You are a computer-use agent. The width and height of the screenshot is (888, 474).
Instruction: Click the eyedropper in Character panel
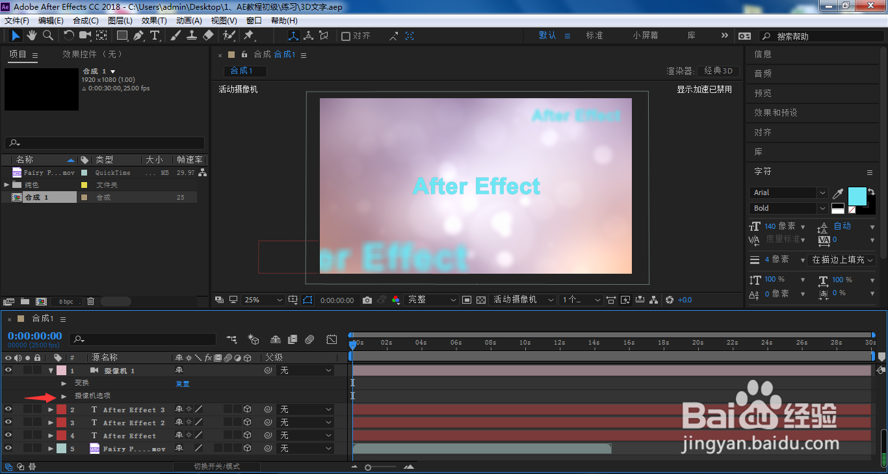tap(839, 194)
